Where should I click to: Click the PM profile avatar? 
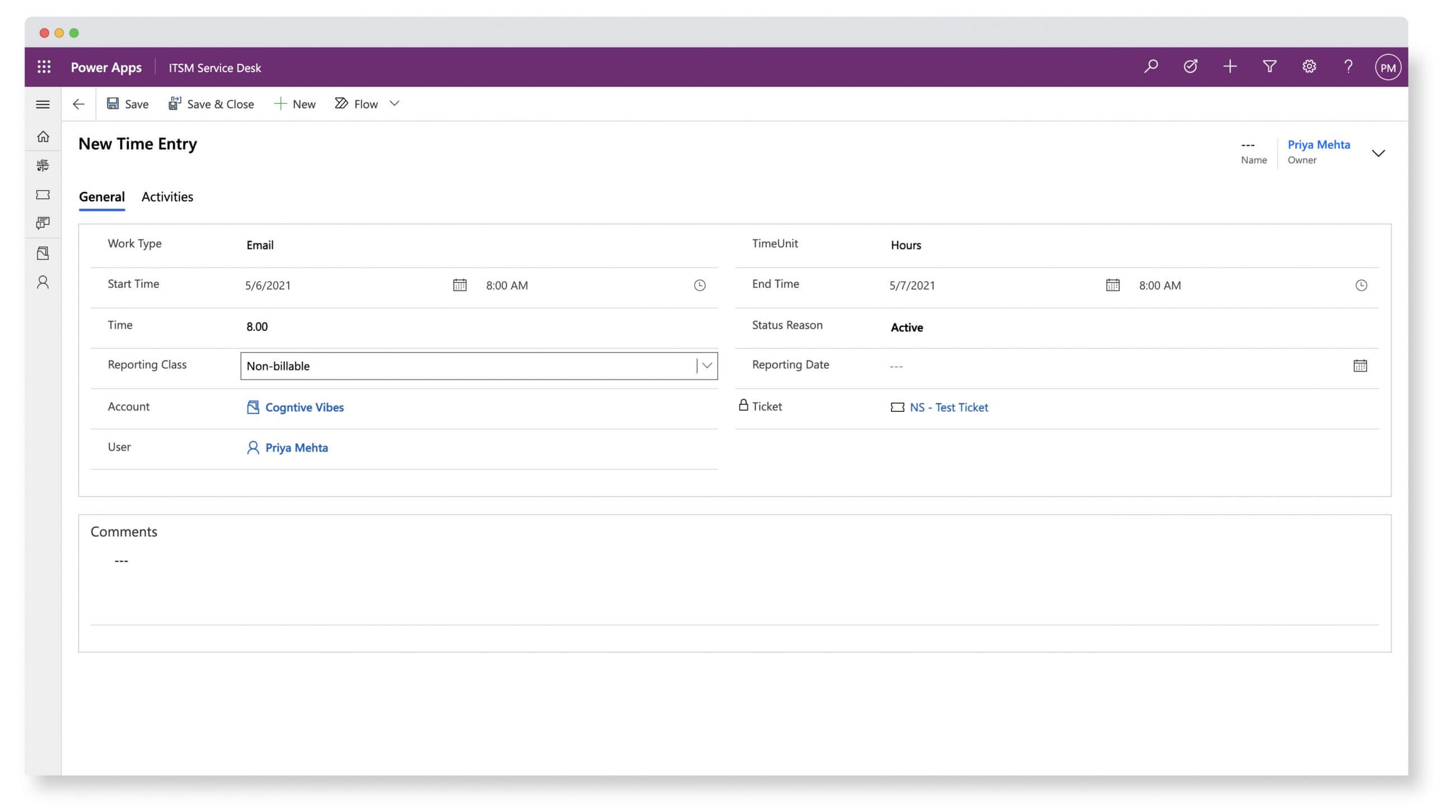(x=1388, y=67)
